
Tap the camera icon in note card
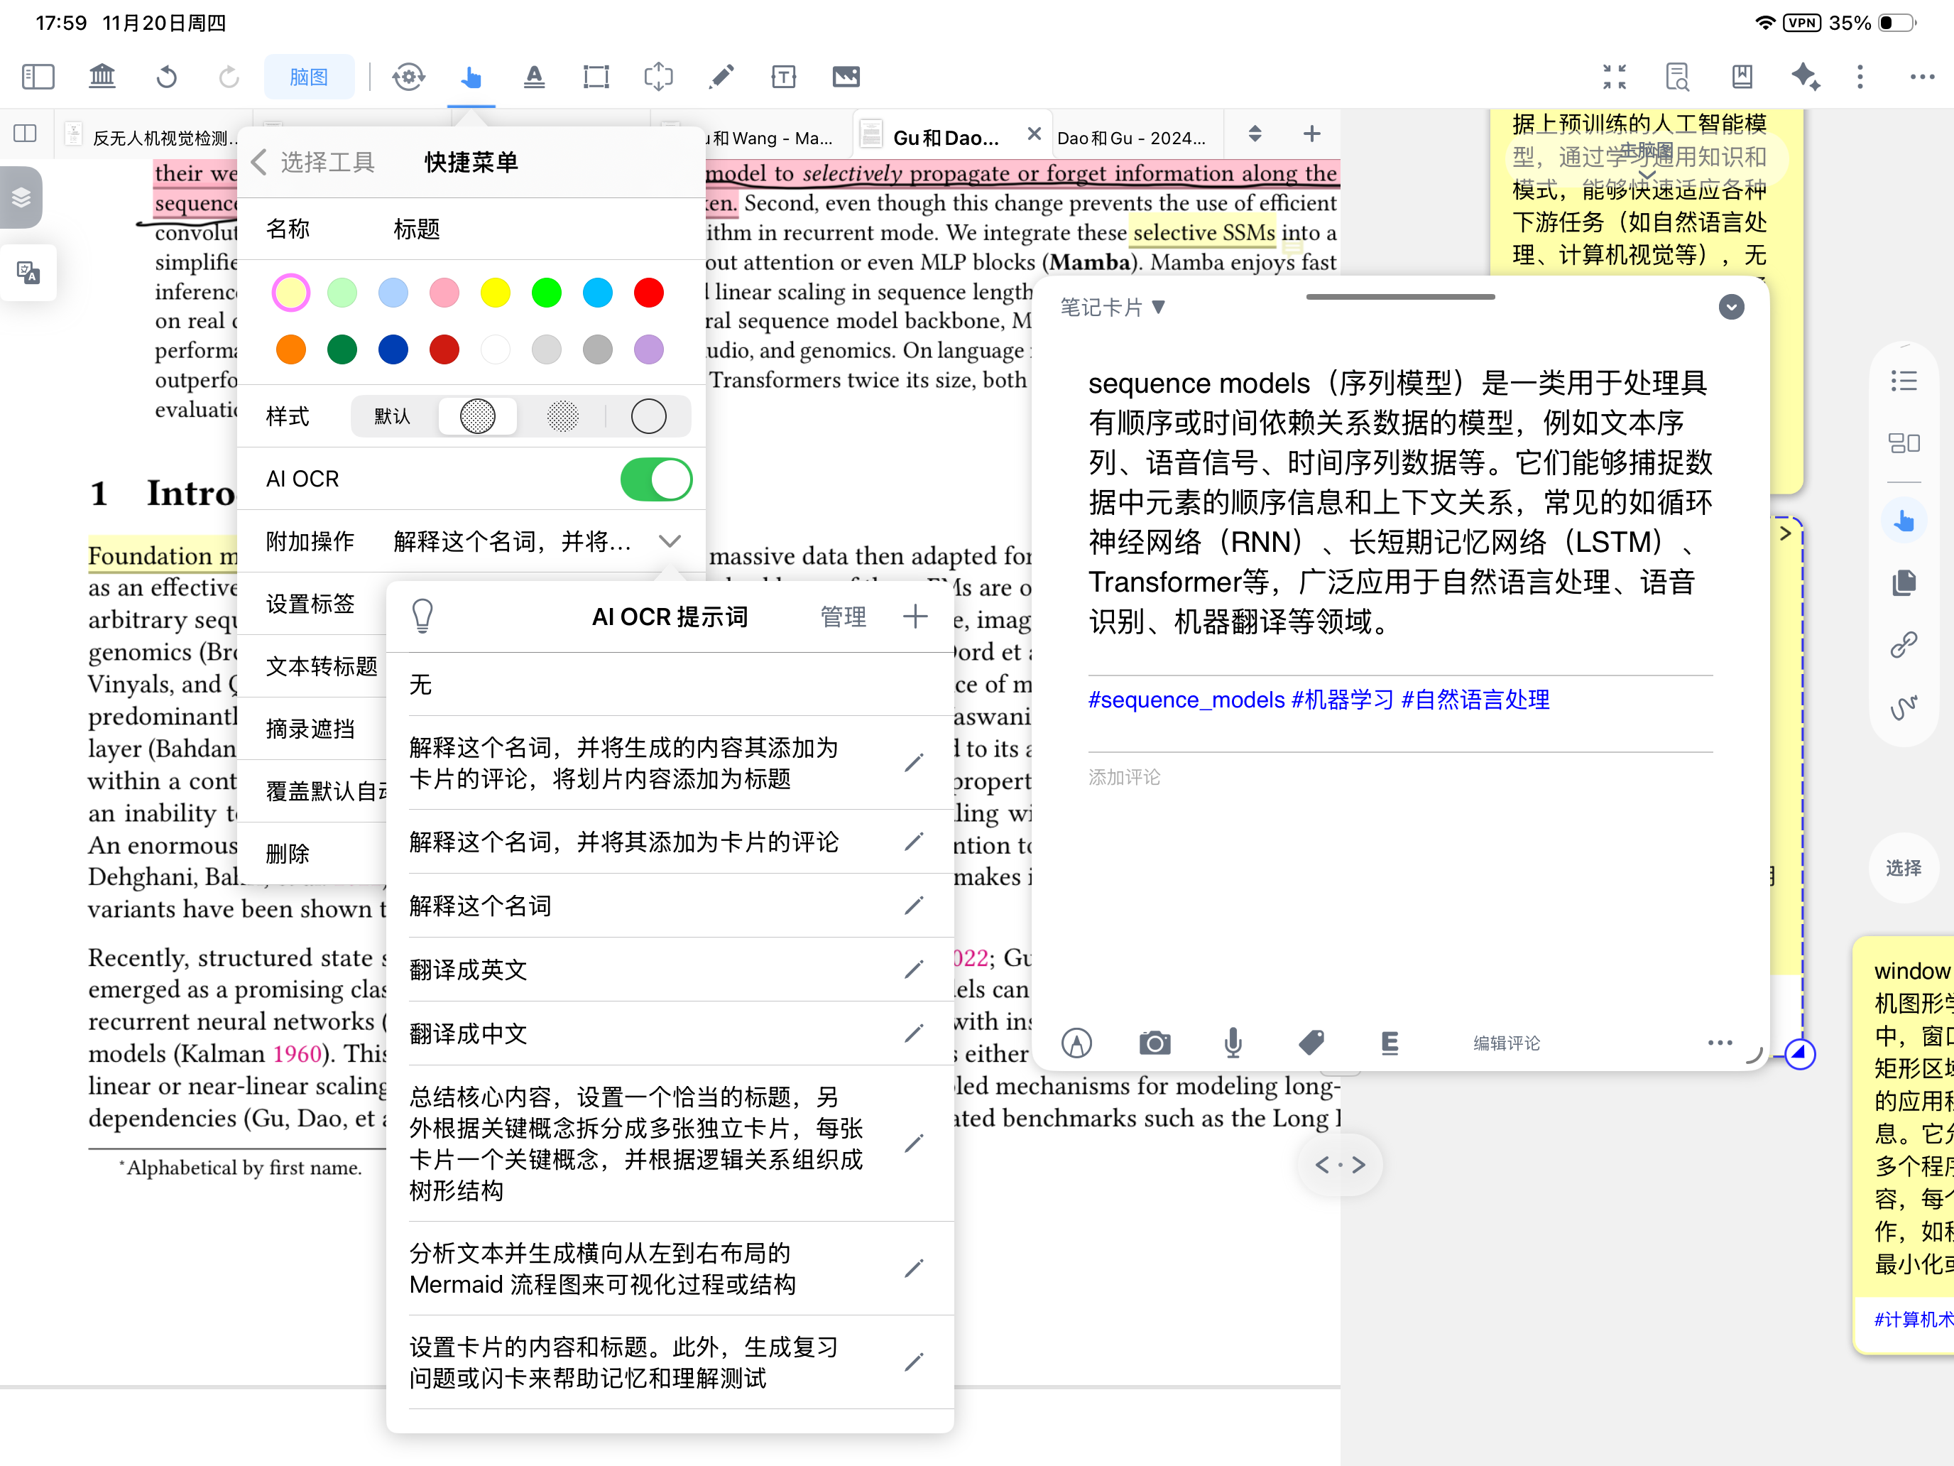[1154, 1043]
